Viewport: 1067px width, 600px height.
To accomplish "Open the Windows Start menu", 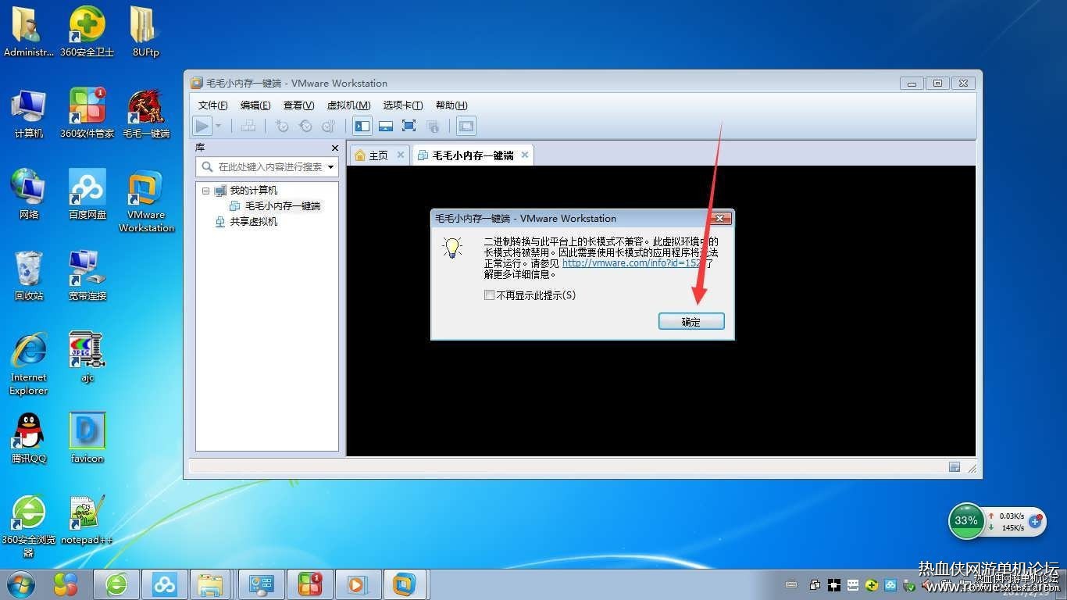I will coord(20,584).
